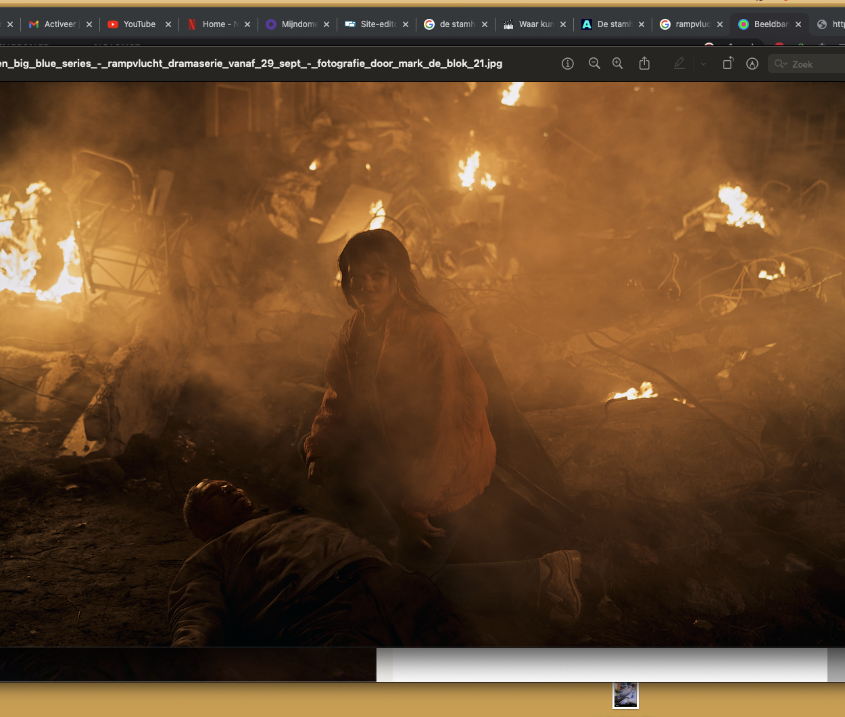Click the small photo thumbnail on desktop
Image resolution: width=845 pixels, height=717 pixels.
[x=625, y=695]
